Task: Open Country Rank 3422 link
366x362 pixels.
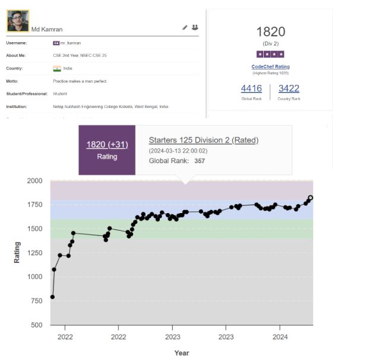Action: click(289, 88)
